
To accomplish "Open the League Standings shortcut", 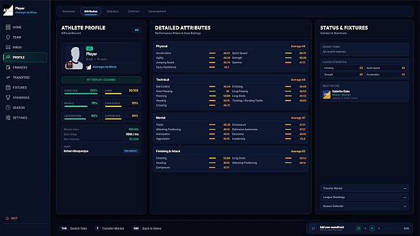I will 365,197.
